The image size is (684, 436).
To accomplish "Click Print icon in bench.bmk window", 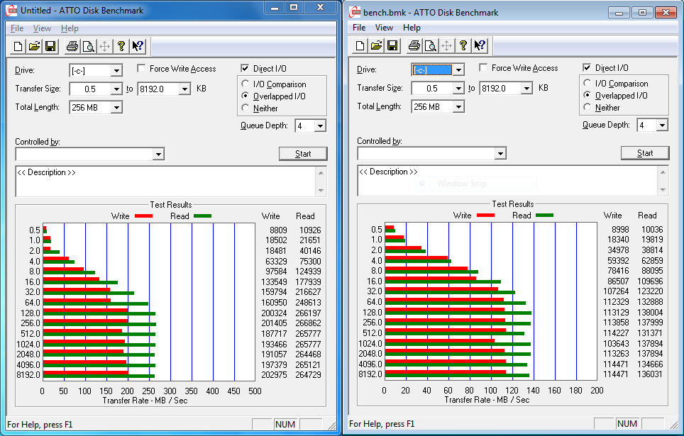I will 414,45.
